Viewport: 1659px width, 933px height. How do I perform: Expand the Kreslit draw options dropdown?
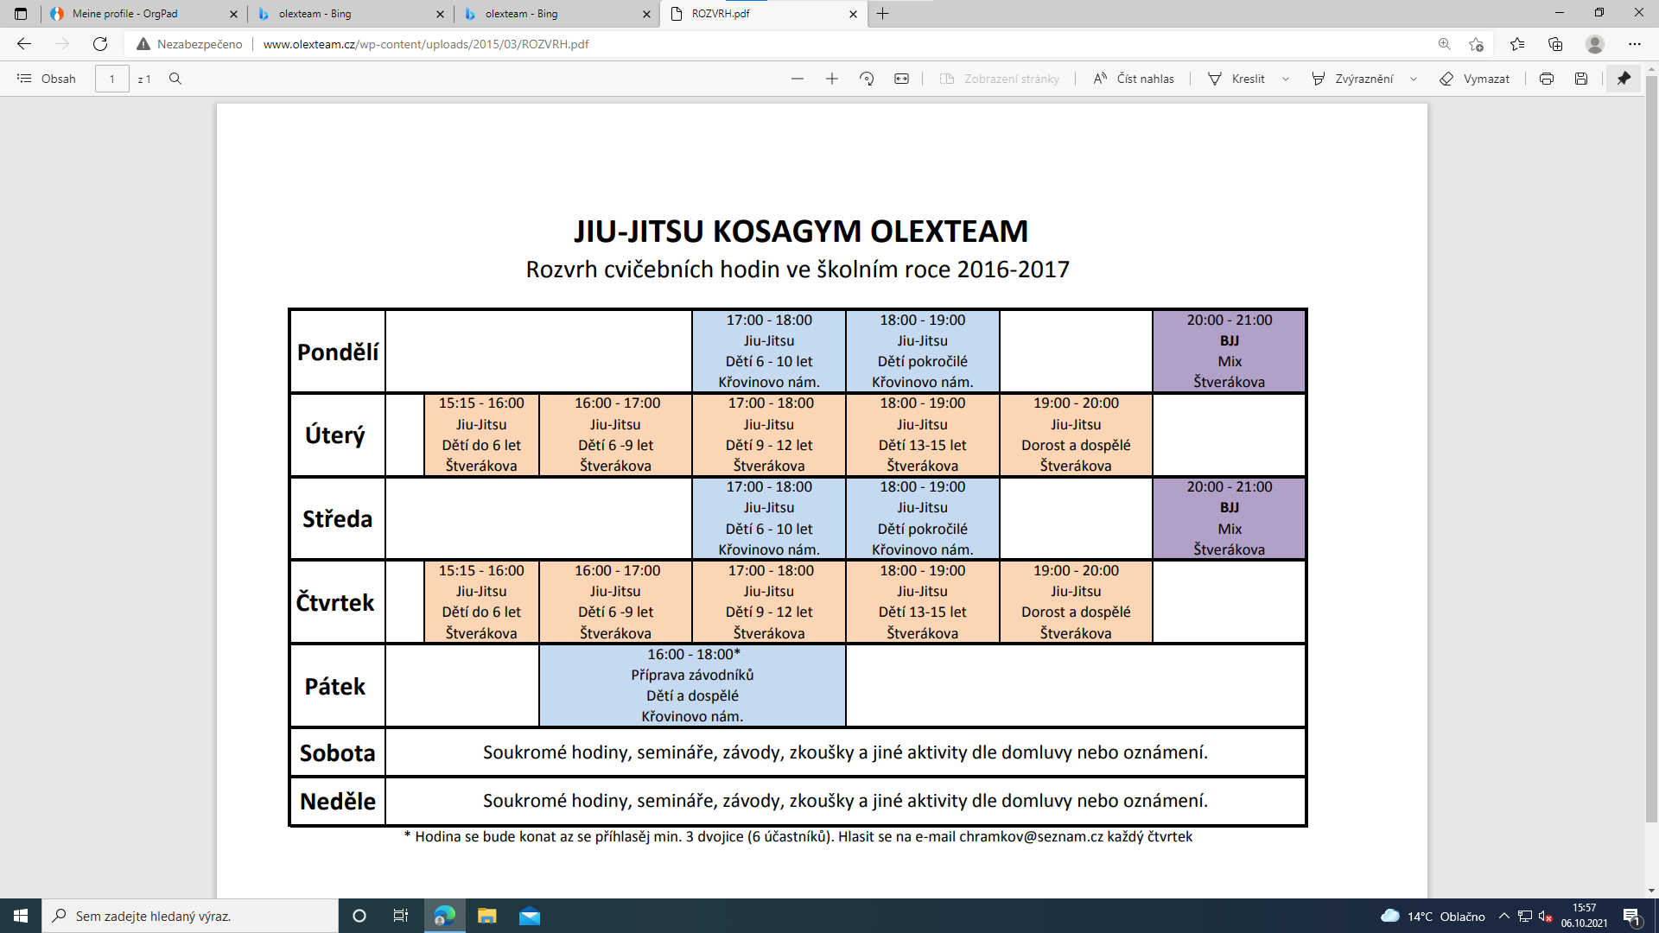[x=1286, y=79]
